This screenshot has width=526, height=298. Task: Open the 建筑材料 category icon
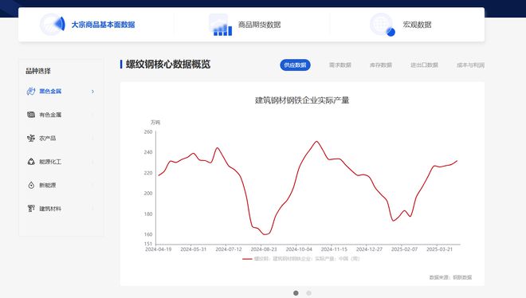click(31, 209)
